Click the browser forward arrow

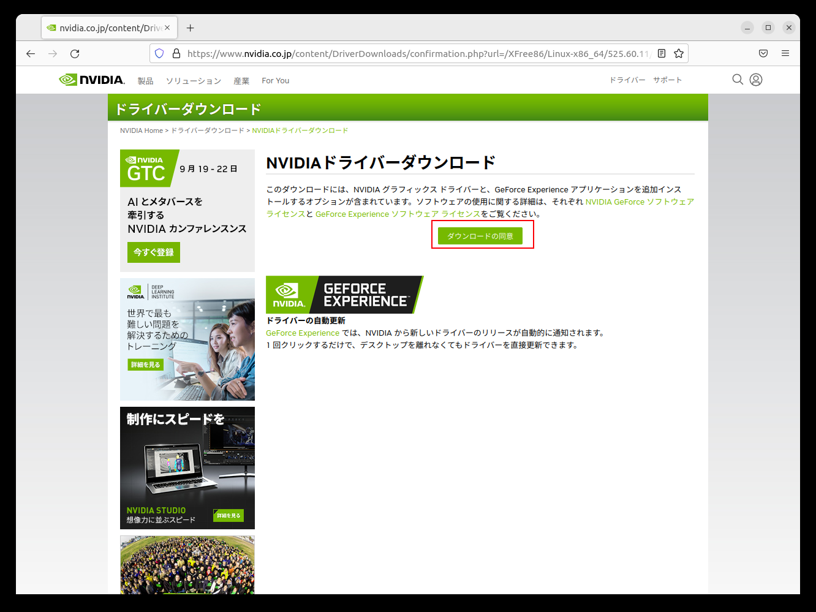[53, 53]
